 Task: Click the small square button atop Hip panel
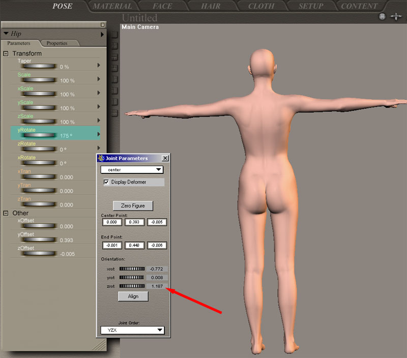click(x=102, y=24)
